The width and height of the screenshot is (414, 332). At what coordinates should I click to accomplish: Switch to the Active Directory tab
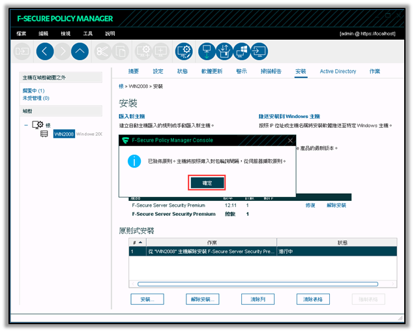pos(338,71)
